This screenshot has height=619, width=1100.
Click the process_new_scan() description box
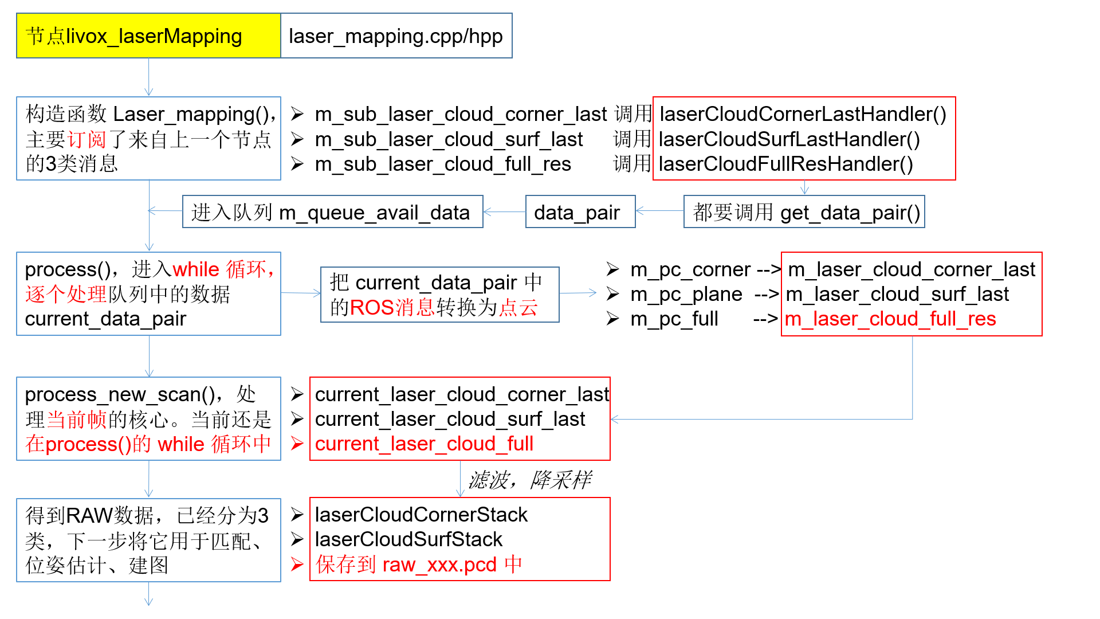click(148, 419)
